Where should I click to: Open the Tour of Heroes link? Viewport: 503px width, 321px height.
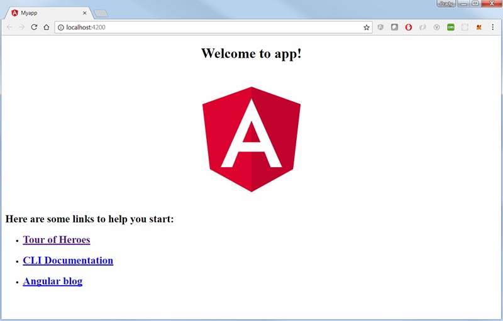(x=57, y=239)
